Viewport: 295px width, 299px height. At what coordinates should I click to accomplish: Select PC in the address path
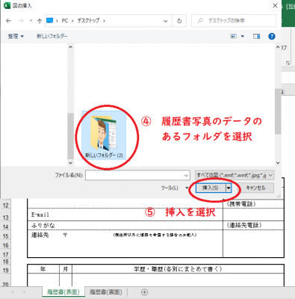click(x=65, y=21)
